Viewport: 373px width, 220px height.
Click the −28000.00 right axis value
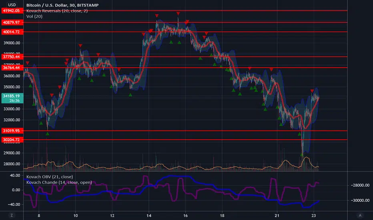(360, 185)
